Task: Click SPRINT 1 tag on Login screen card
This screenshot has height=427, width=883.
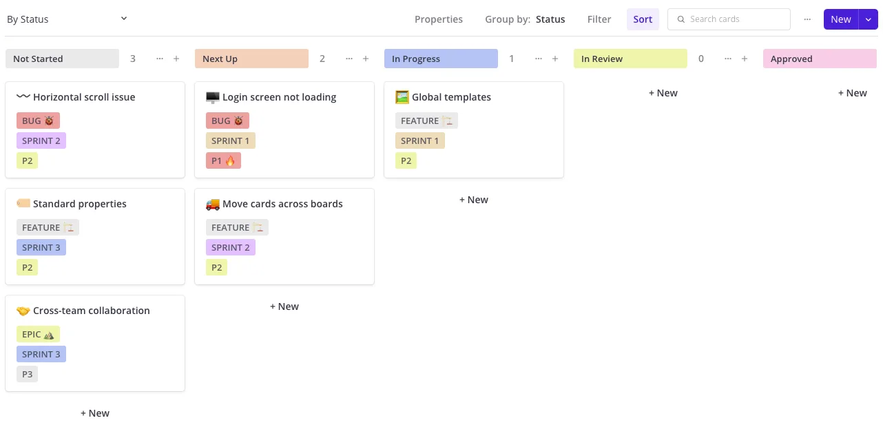Action: pos(231,140)
